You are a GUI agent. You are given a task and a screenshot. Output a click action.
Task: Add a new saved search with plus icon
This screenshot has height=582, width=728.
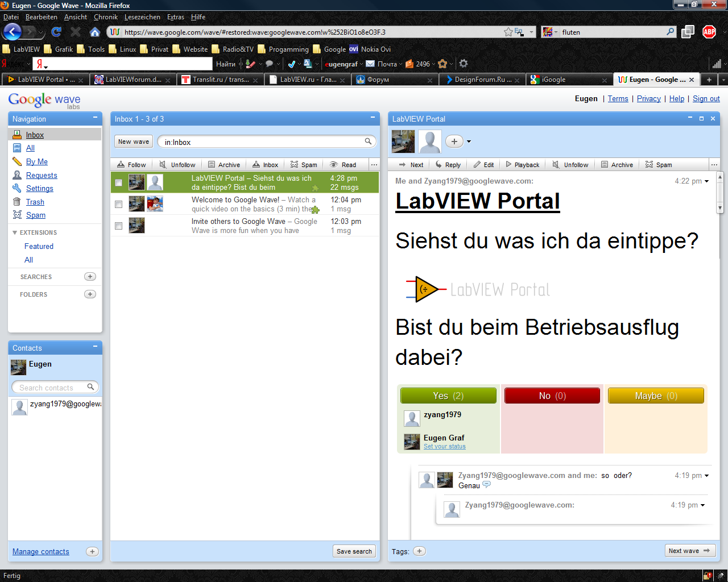point(90,277)
